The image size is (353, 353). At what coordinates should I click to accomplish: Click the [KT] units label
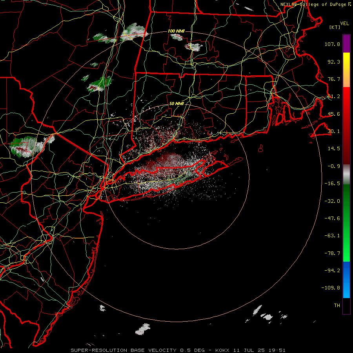coord(335,27)
